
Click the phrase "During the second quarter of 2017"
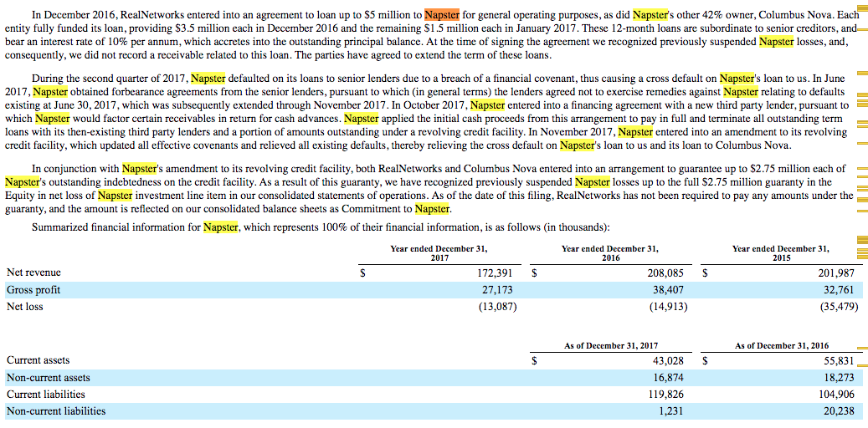110,79
